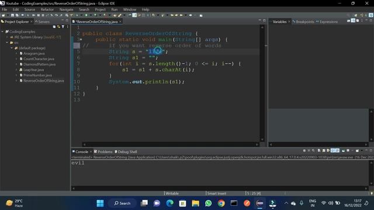Click Collapse All in Variables view
This screenshot has height=210, width=374.
(x=358, y=21)
